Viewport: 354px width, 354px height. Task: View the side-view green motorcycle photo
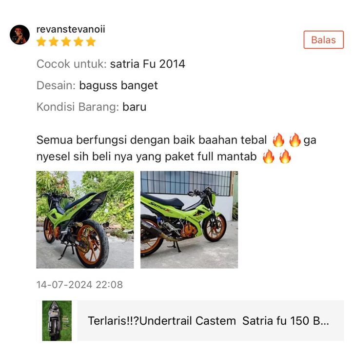189,220
